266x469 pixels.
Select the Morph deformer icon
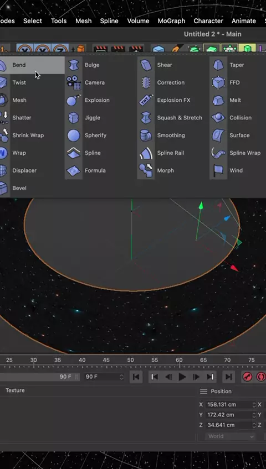146,170
